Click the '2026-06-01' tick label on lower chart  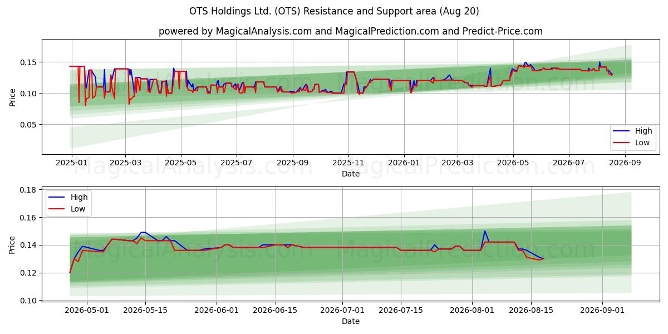[x=217, y=311]
